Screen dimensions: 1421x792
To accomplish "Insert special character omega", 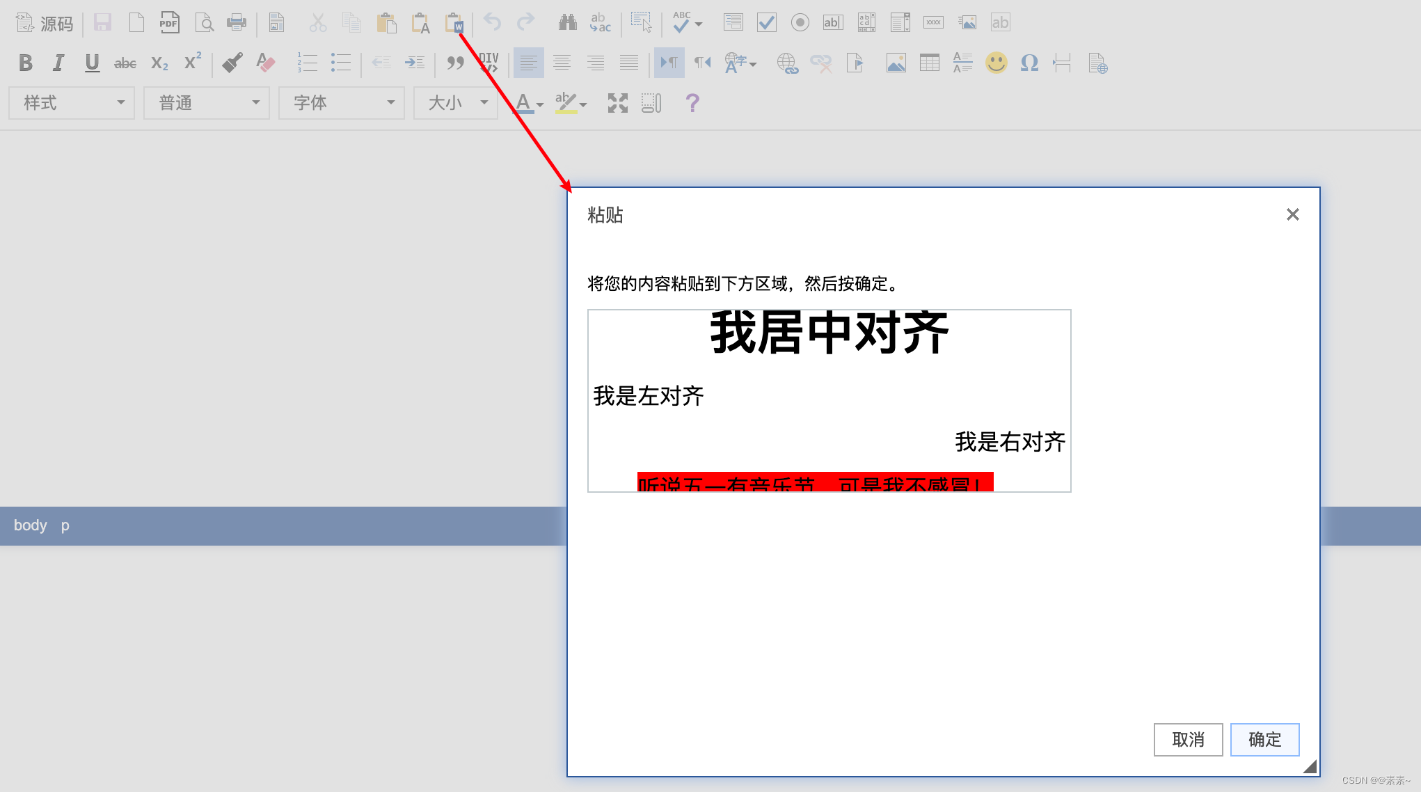I will [x=1029, y=63].
